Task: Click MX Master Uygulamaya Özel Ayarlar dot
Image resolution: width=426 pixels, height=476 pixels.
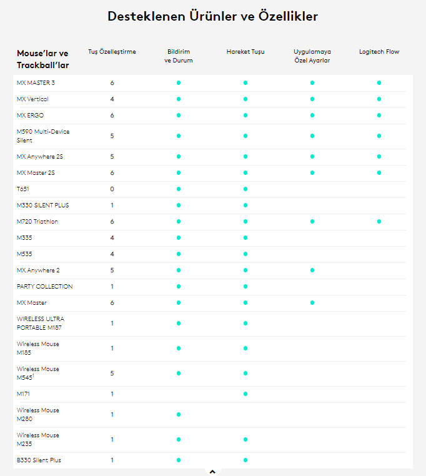Action: 312,302
